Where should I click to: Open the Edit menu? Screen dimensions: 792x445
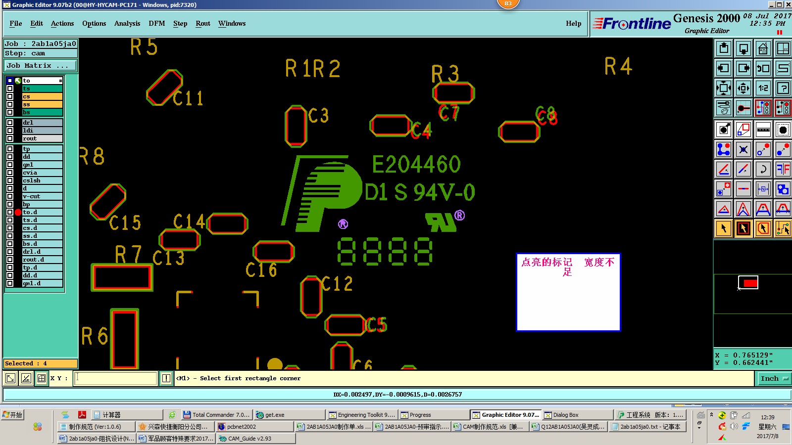[x=37, y=23]
